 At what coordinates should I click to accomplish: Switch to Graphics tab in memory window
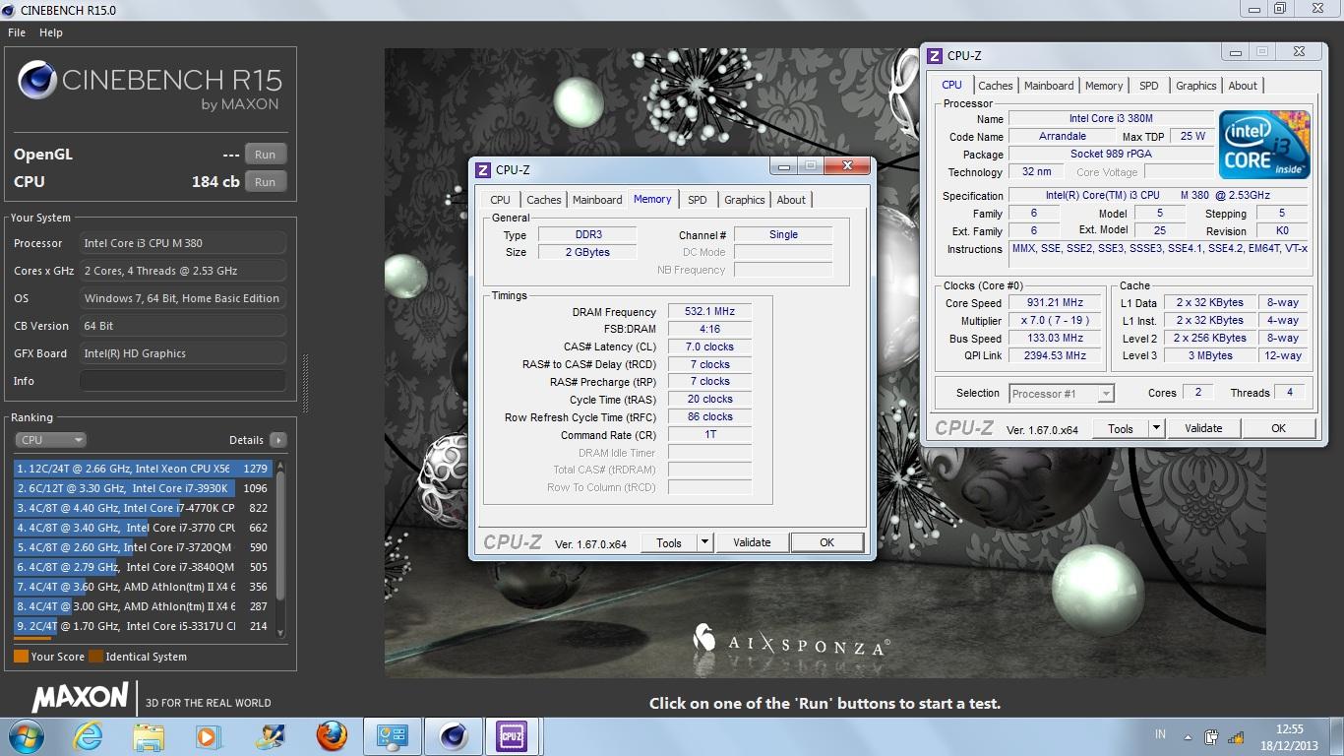(745, 200)
